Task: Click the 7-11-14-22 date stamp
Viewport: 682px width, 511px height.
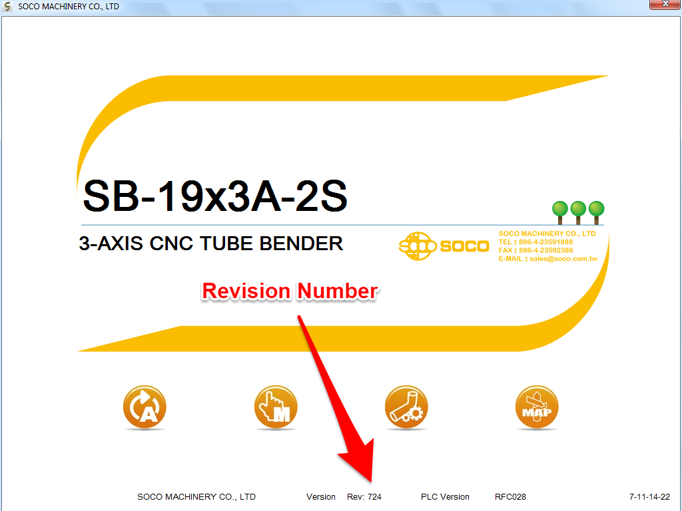Action: point(649,497)
